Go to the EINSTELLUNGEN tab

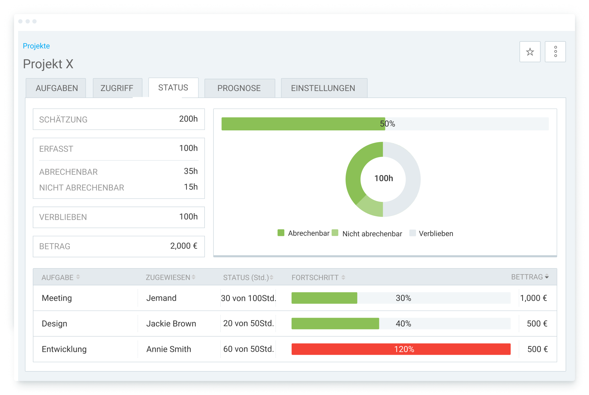point(323,88)
